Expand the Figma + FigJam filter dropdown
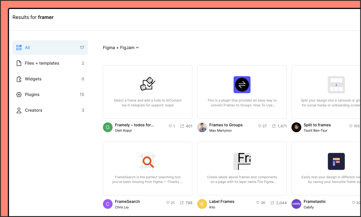This screenshot has width=361, height=217. pyautogui.click(x=121, y=48)
